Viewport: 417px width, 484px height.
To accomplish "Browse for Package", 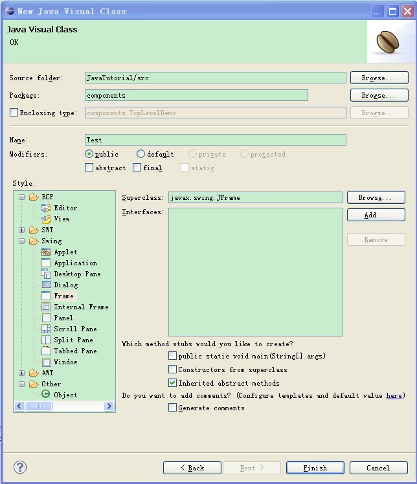I will coord(379,95).
